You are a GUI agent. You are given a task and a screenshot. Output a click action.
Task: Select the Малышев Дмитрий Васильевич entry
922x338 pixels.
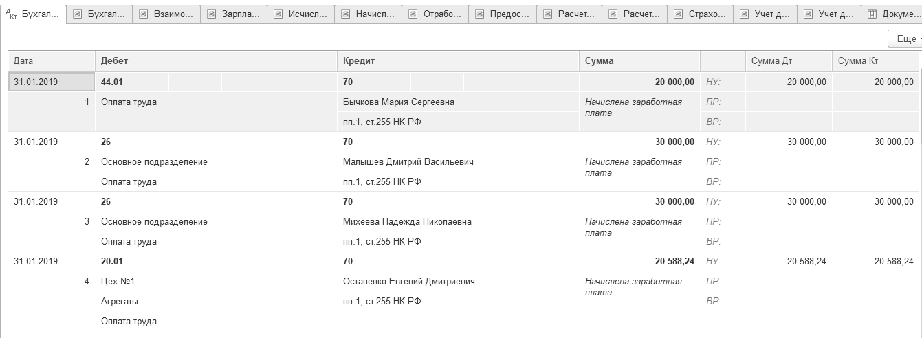(x=408, y=162)
